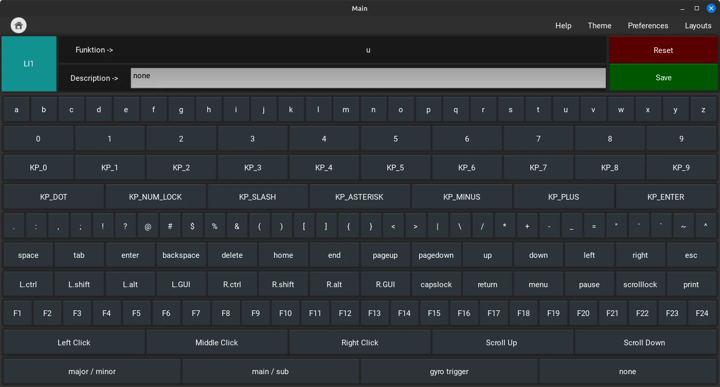Assign the F13 function key
The width and height of the screenshot is (720, 387).
pyautogui.click(x=374, y=313)
